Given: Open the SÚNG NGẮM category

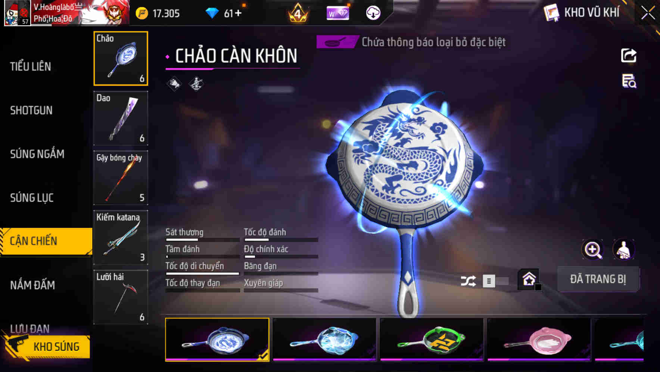Looking at the screenshot, I should (x=37, y=154).
